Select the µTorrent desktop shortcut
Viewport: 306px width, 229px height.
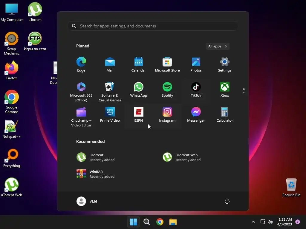point(35,12)
